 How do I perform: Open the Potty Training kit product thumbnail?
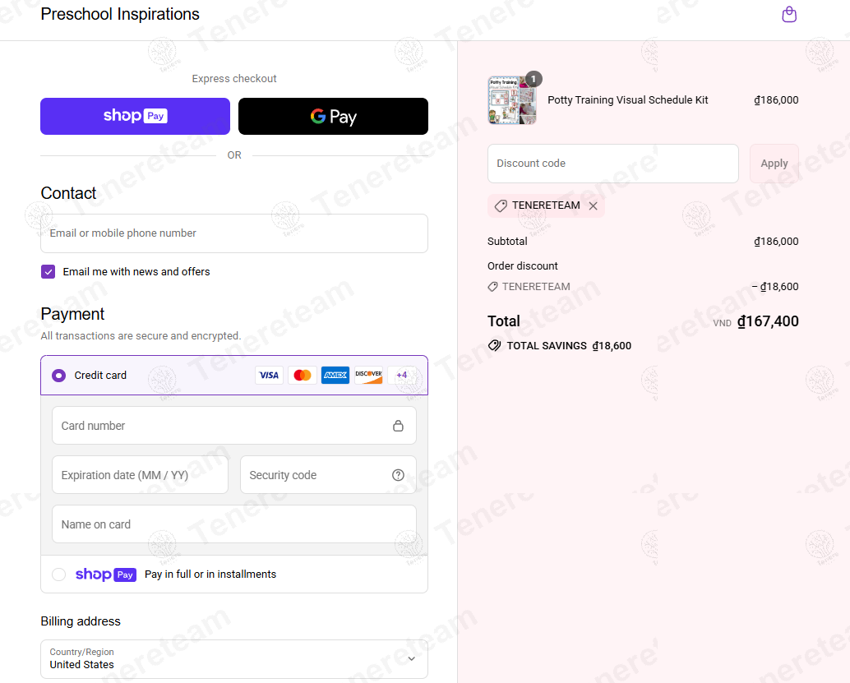point(512,100)
